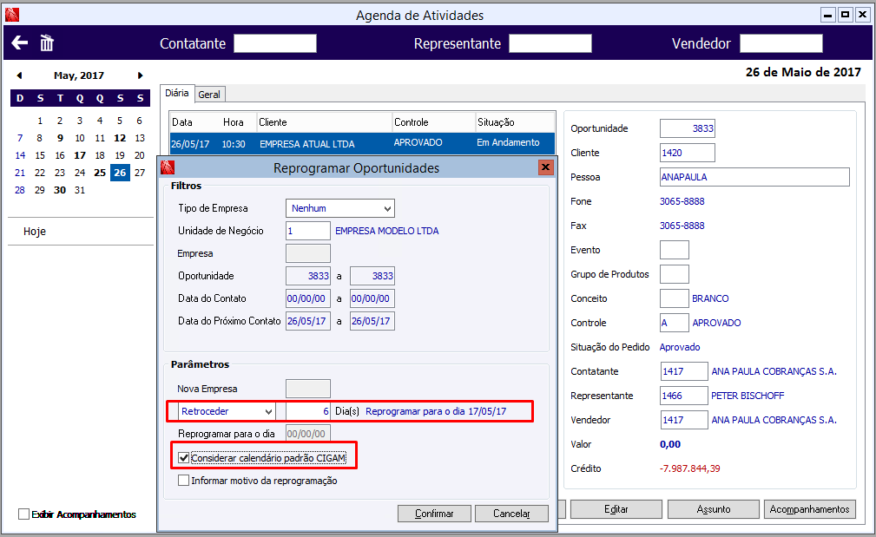Click the trash can delete icon
The height and width of the screenshot is (537, 876).
point(47,43)
